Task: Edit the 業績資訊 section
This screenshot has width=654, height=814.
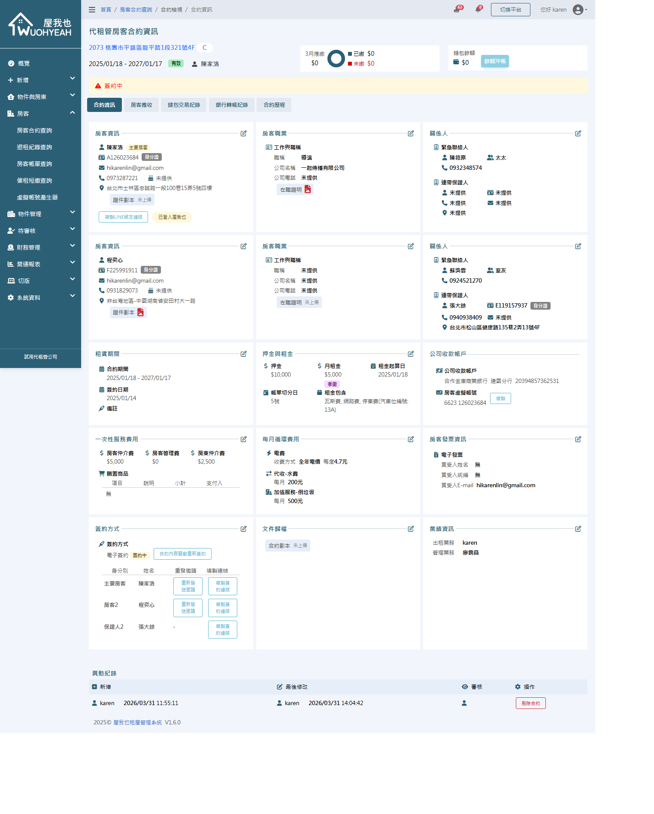Action: click(x=578, y=529)
